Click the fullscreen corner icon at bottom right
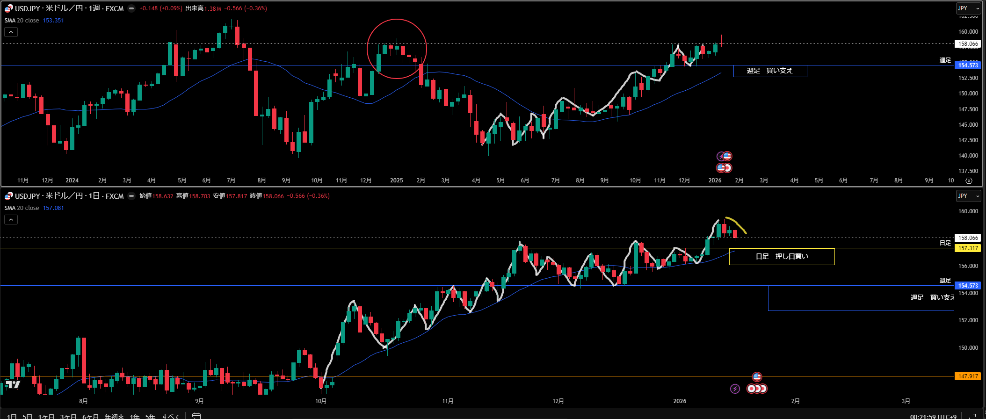Screen dimensions: 986x419 pyautogui.click(x=974, y=416)
